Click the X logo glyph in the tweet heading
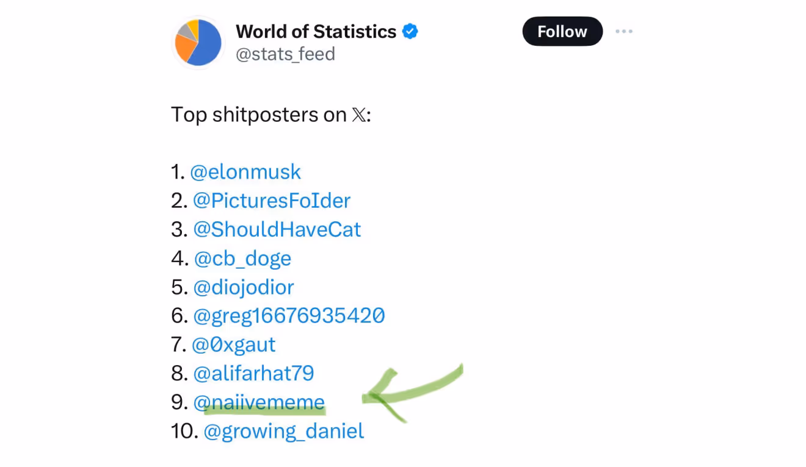The width and height of the screenshot is (806, 467). point(360,115)
